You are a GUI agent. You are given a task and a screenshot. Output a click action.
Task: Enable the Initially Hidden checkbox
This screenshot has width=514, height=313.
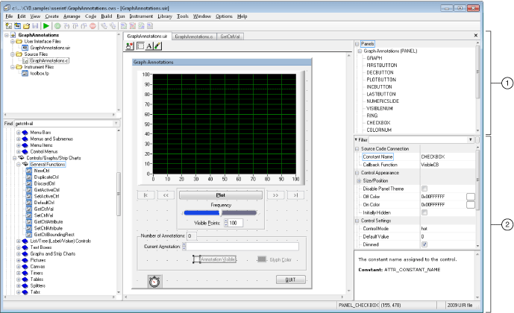[x=424, y=212]
